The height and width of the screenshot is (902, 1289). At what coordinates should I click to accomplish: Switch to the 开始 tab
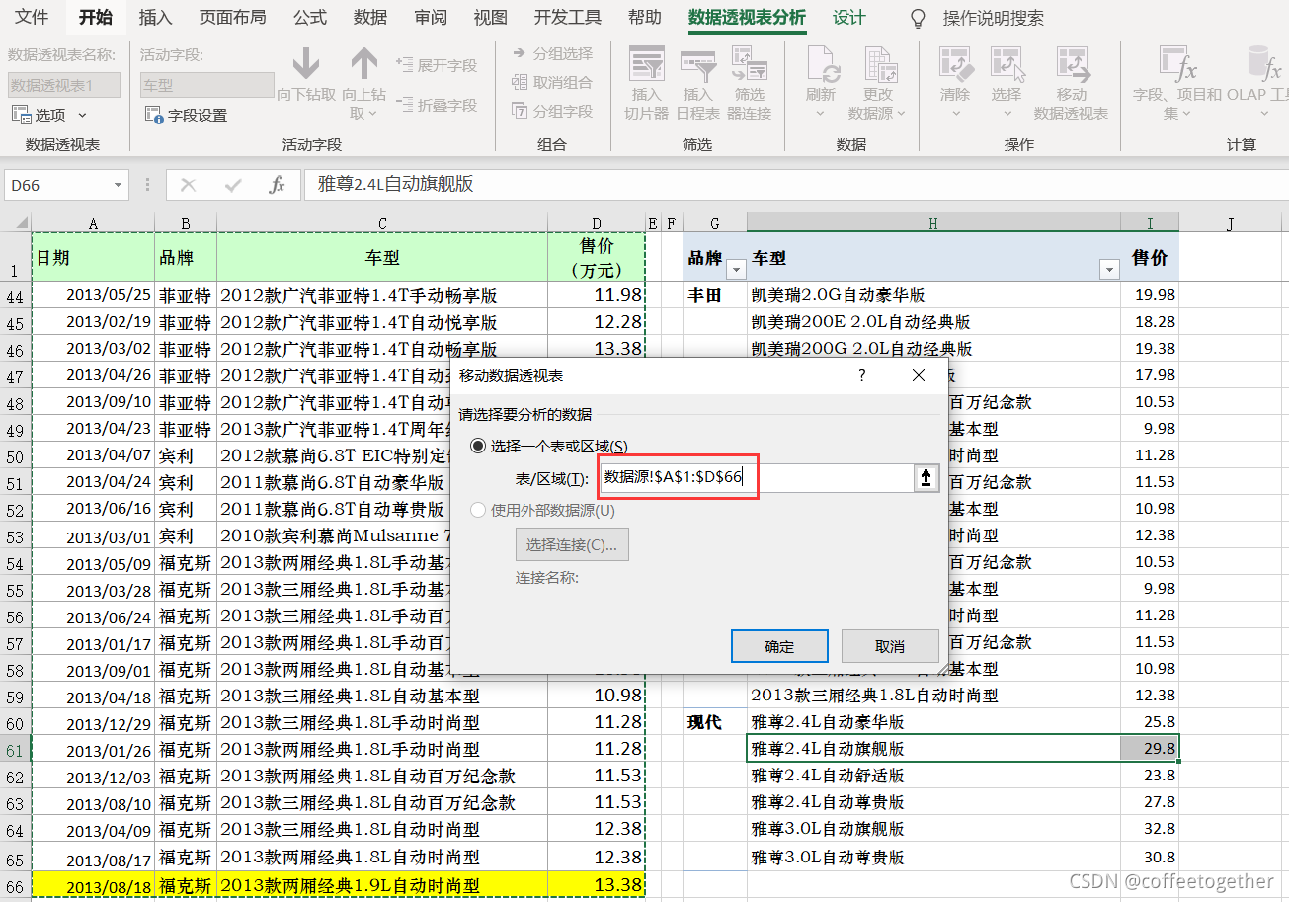96,18
